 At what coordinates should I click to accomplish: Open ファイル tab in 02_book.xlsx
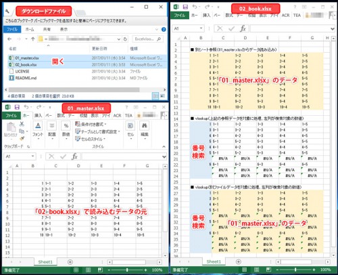[180, 16]
